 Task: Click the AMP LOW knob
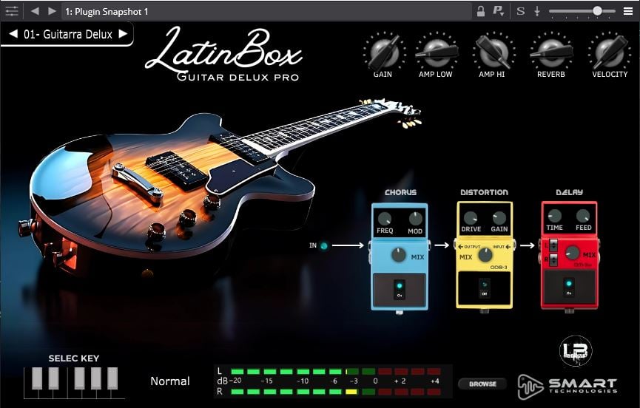tap(437, 52)
